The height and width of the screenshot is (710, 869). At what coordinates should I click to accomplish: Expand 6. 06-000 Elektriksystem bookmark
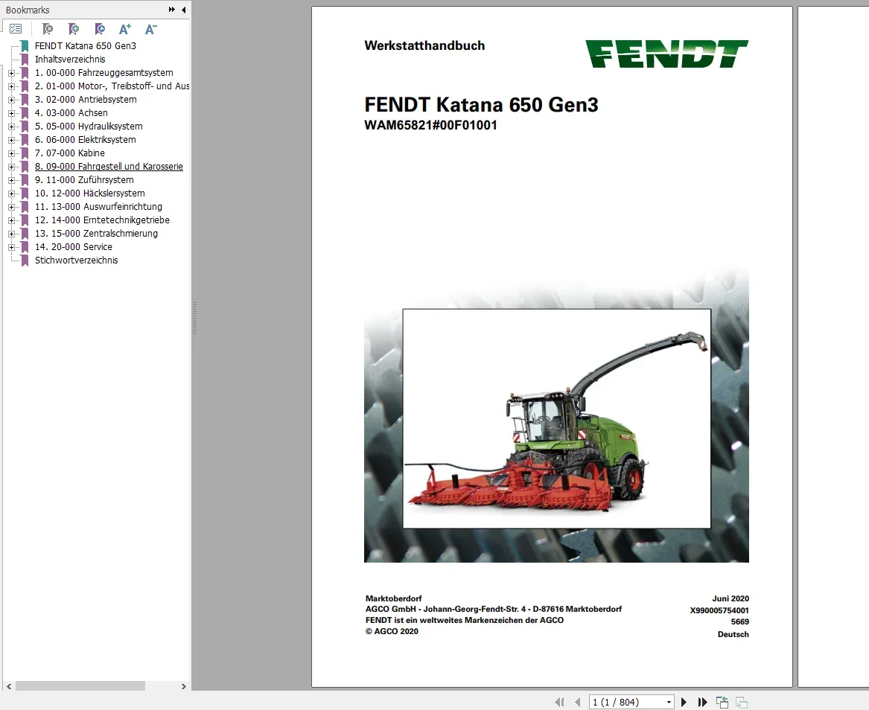tap(11, 140)
